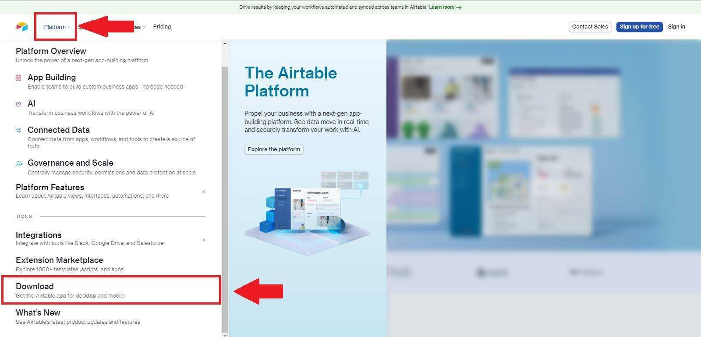701x337 pixels.
Task: Click Contact Sales button
Action: (x=590, y=27)
